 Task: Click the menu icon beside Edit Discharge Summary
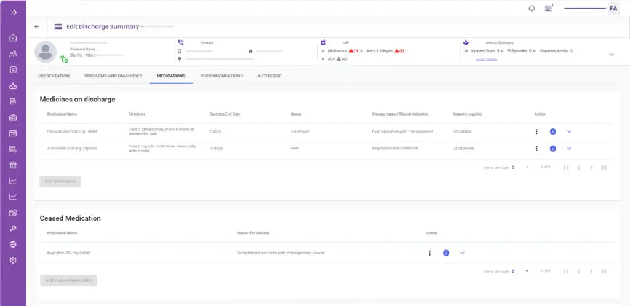pos(58,27)
